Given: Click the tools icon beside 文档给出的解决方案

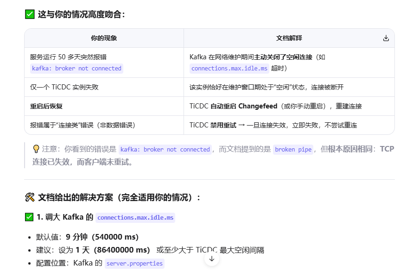Looking at the screenshot, I should tap(30, 197).
